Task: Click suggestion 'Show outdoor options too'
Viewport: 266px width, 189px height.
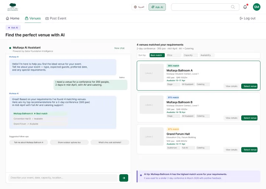Action: point(69,142)
